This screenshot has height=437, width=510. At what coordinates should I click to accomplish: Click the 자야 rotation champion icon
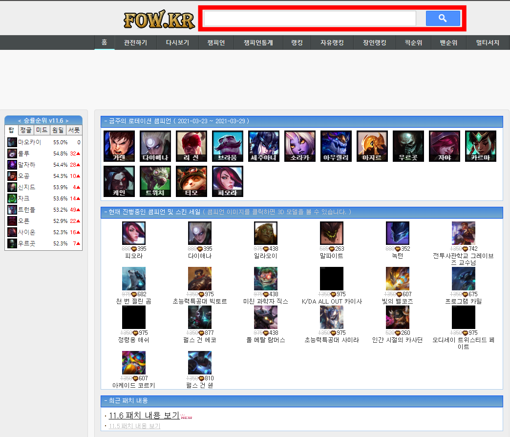pyautogui.click(x=445, y=146)
